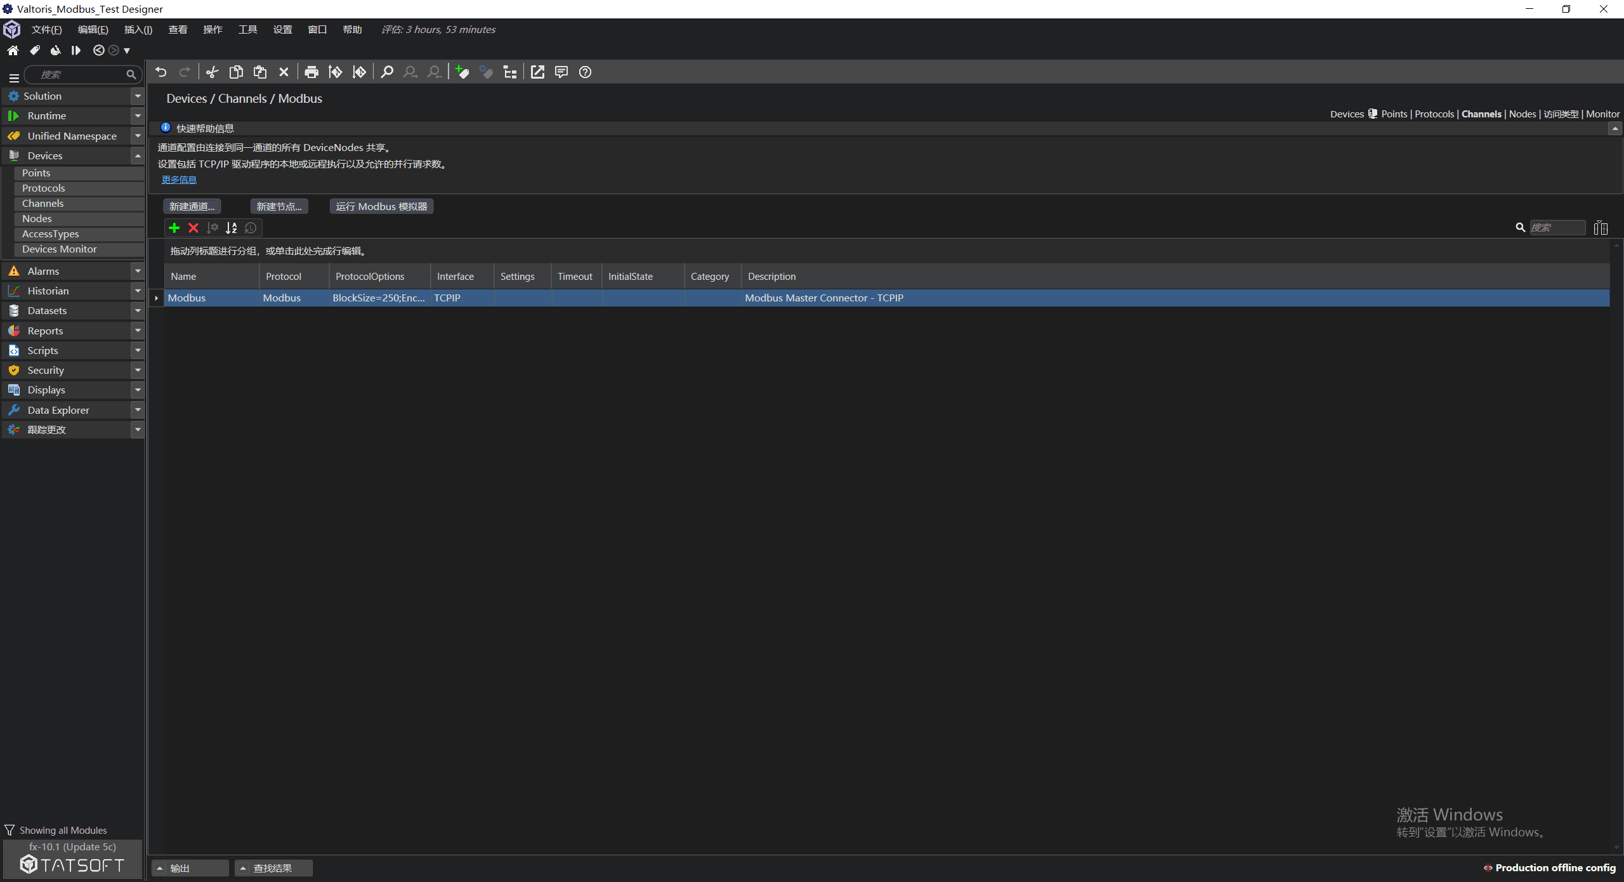Open the 工具 menu
Viewport: 1624px width, 882px height.
(247, 30)
